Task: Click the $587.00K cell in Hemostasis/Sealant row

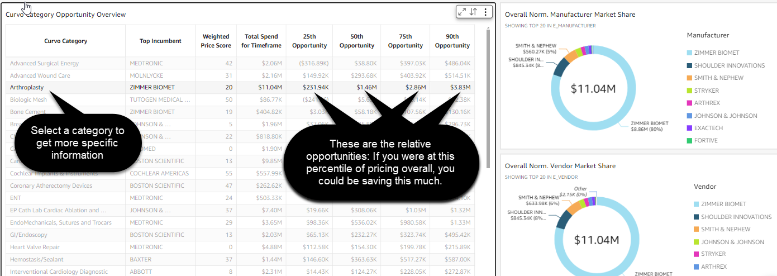Action: click(x=457, y=259)
